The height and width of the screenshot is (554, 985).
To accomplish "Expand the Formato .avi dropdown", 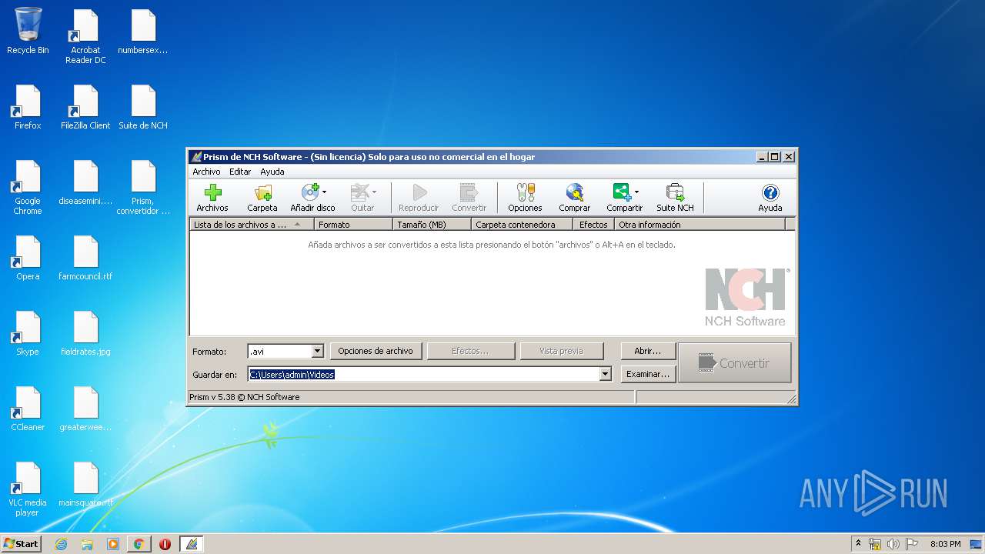I will tap(317, 351).
